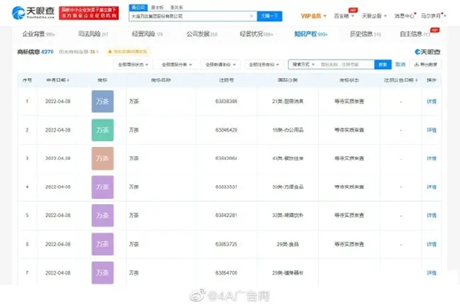Sort the table by 申请日期 column
Image resolution: width=460 pixels, height=306 pixels.
tap(58, 80)
